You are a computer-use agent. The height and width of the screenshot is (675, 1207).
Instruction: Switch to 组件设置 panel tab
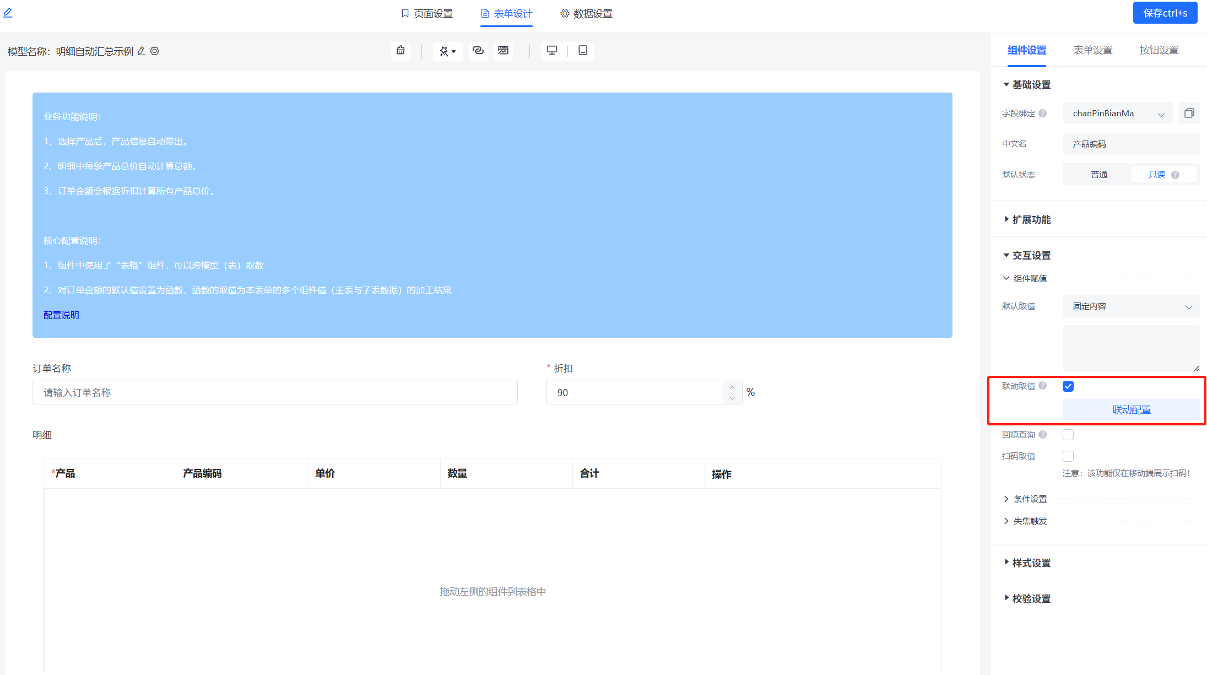pos(1027,50)
